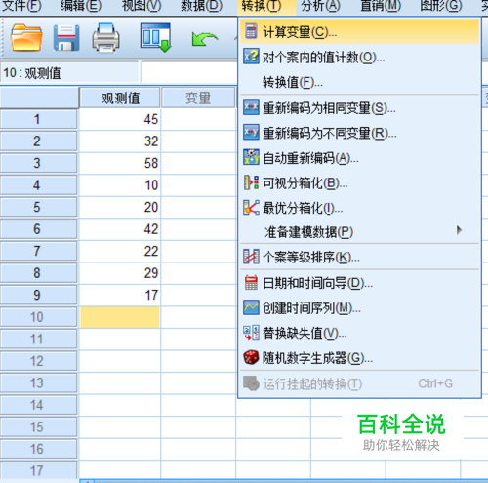Select row header 5
The height and width of the screenshot is (483, 488).
[x=39, y=207]
